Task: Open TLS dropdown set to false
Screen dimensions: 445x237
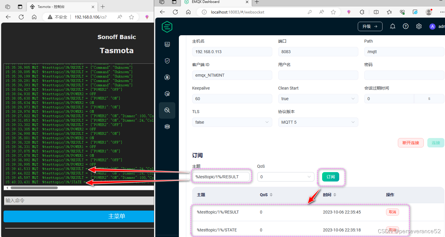Action: pos(232,122)
